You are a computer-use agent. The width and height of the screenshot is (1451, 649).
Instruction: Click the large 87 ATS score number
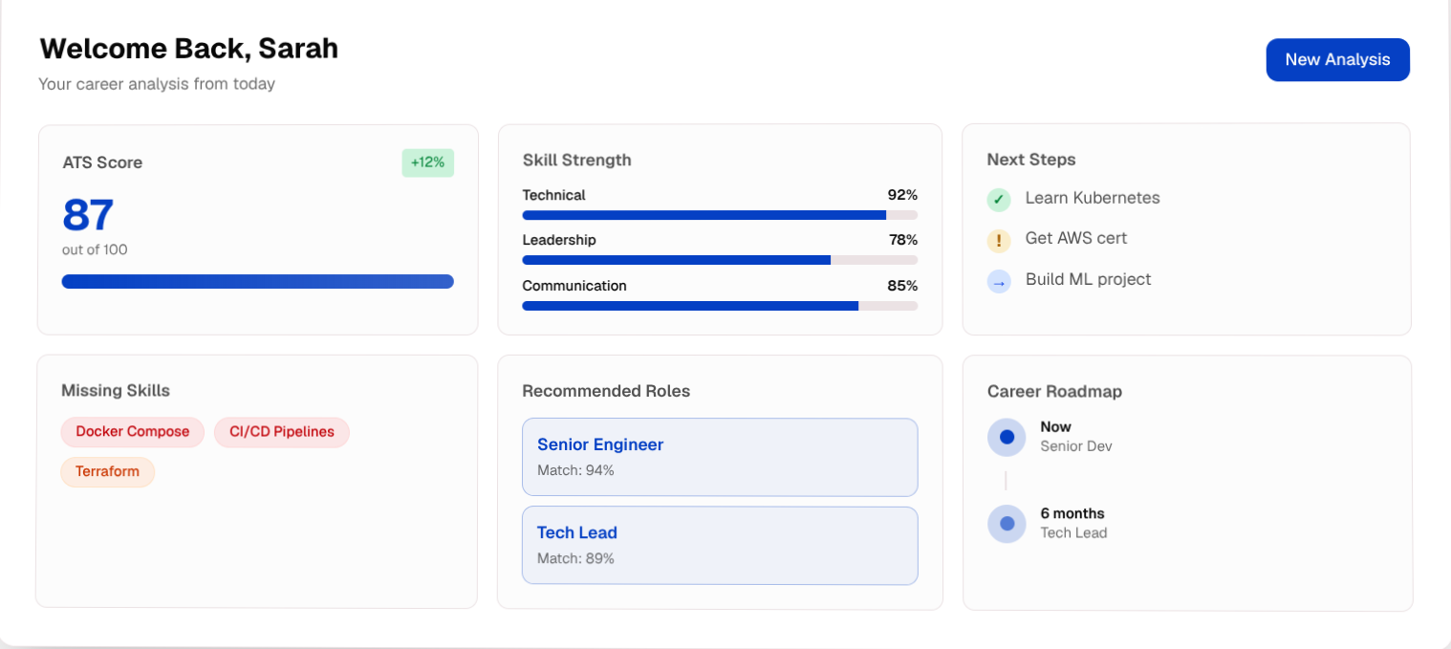coord(88,215)
